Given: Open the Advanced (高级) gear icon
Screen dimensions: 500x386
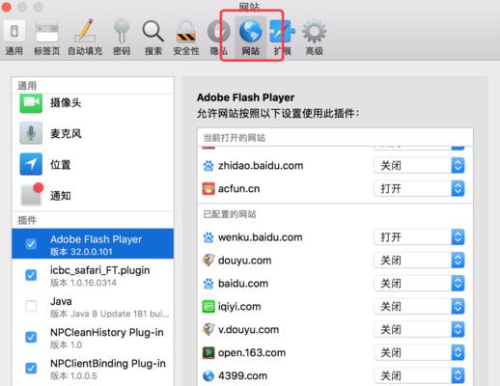Looking at the screenshot, I should coord(315,31).
